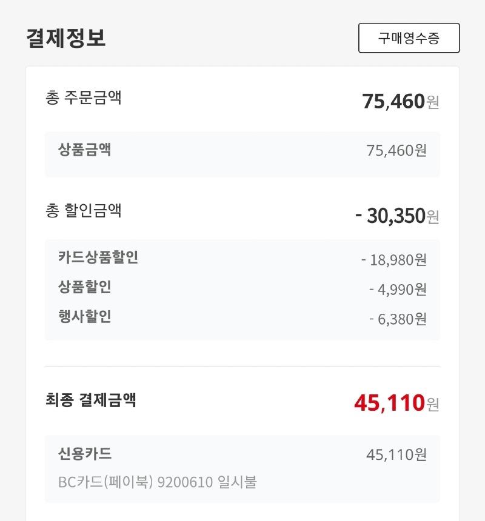Tap the divider above 최종 결제금액

242,366
